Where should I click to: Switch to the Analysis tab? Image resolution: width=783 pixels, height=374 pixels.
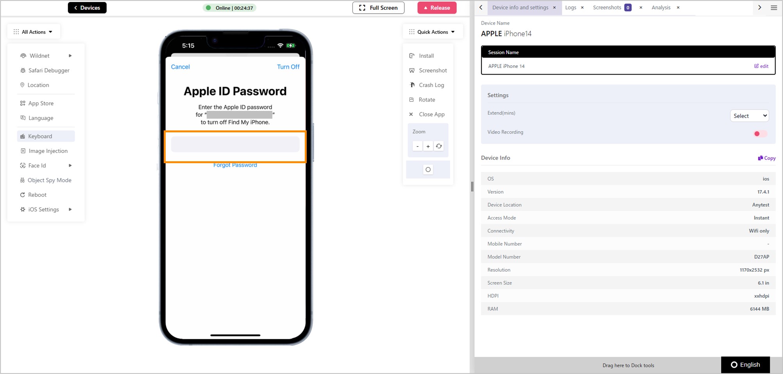[x=661, y=7]
